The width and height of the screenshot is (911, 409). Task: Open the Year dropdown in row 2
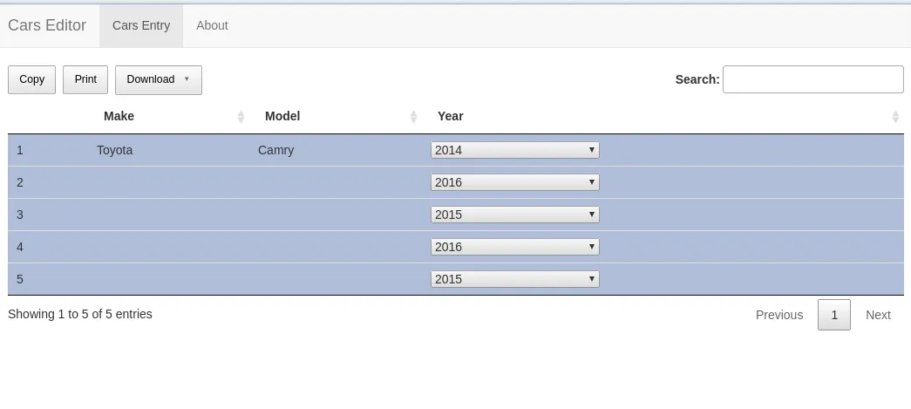tap(514, 182)
